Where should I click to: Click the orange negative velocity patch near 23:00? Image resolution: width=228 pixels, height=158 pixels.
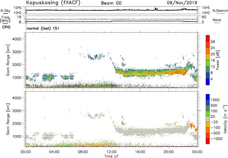[x=192, y=125]
